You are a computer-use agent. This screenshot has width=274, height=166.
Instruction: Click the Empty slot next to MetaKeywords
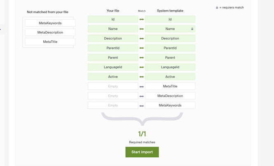(113, 105)
